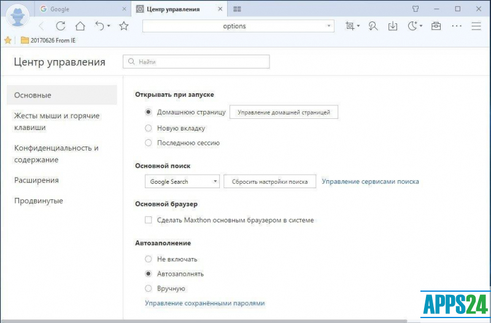The height and width of the screenshot is (323, 491).
Task: Expand the Google Search engine dropdown
Action: (x=182, y=181)
